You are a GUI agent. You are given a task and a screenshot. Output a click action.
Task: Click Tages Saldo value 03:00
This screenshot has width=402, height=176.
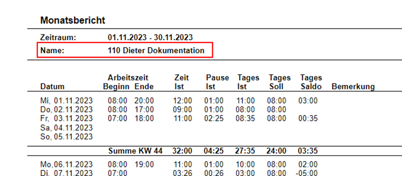point(308,101)
